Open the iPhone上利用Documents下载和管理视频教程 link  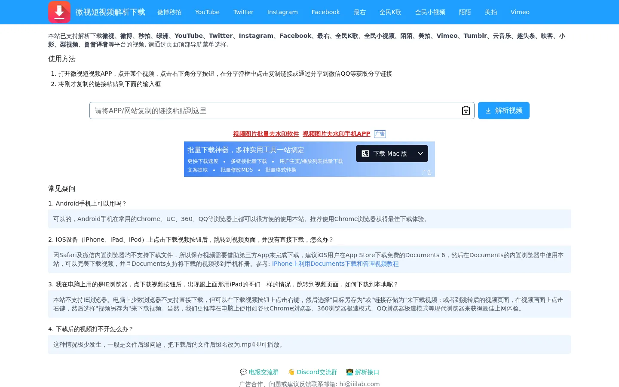point(335,264)
